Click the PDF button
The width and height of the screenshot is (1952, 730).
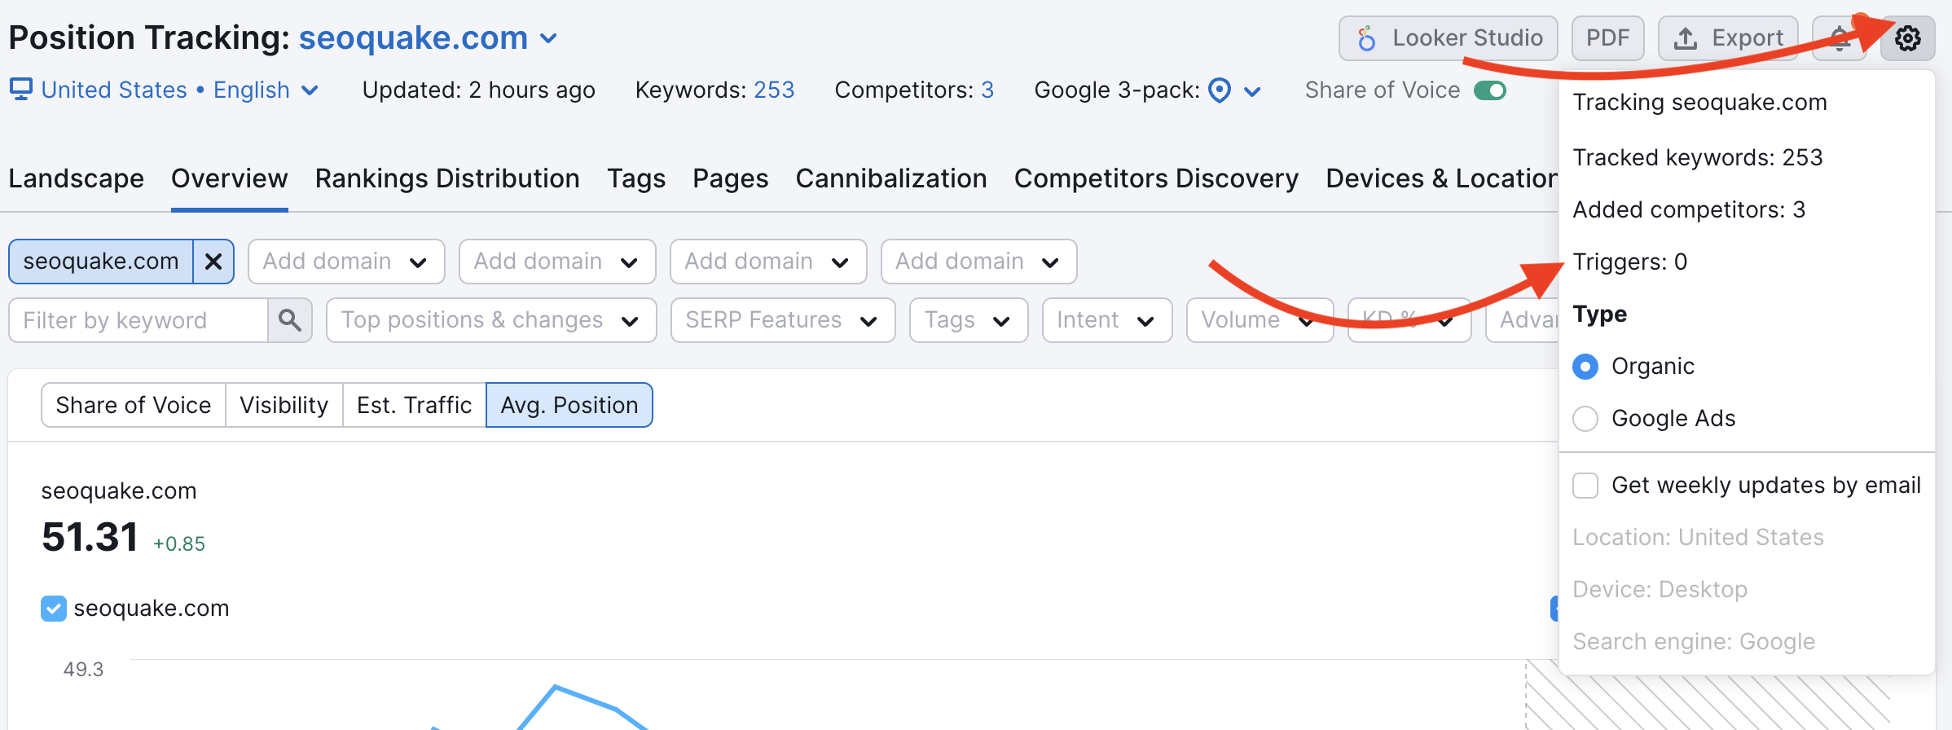1607,38
